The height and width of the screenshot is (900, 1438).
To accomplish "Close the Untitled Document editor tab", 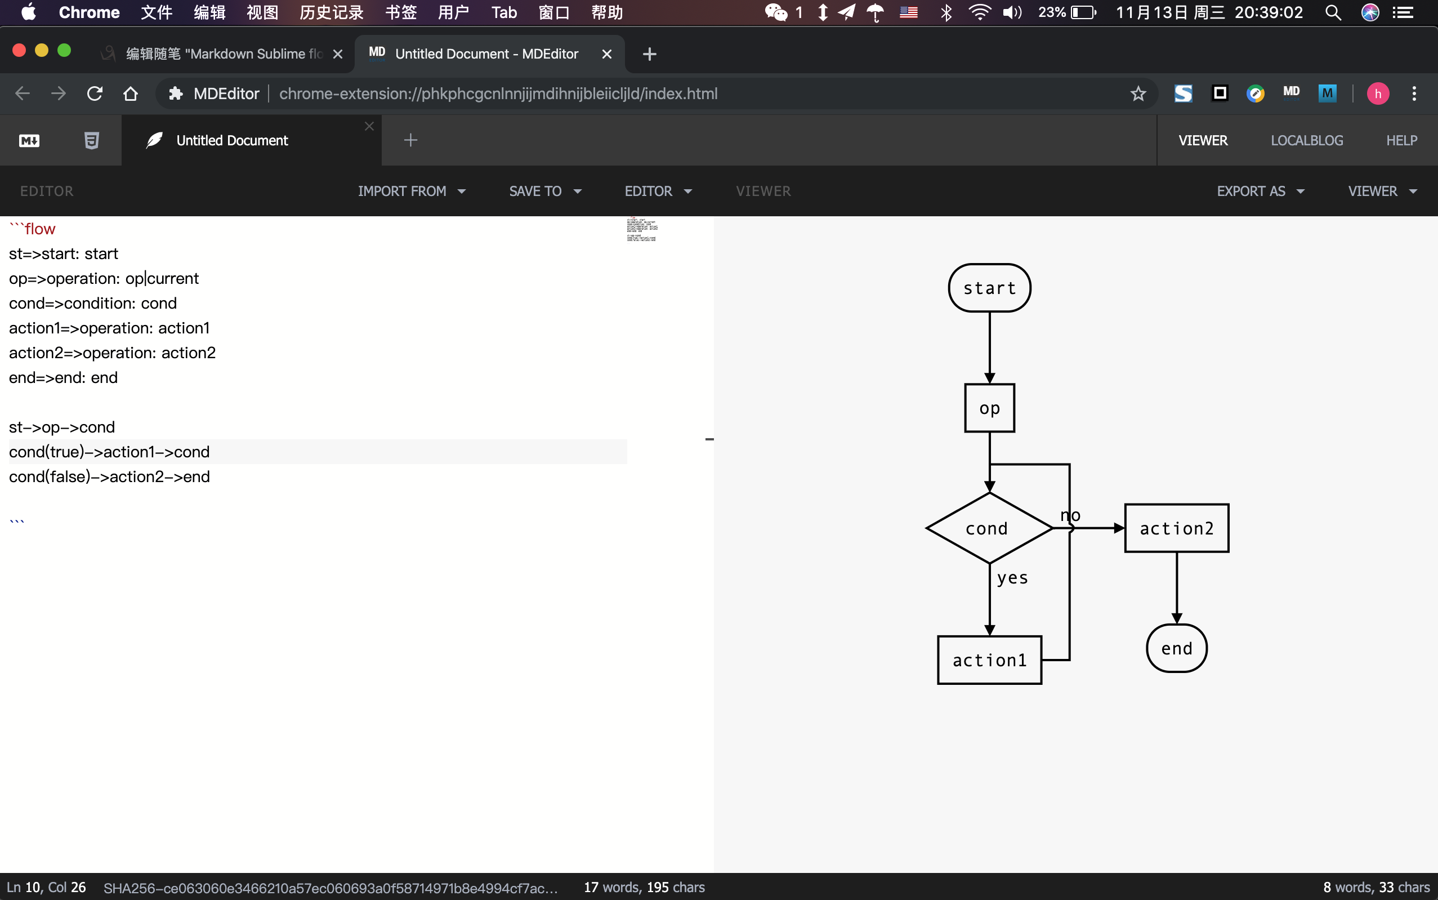I will tap(369, 126).
